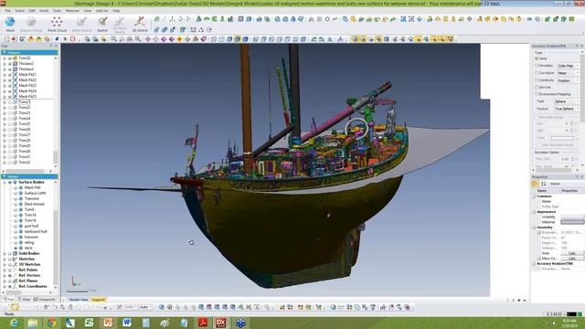Viewport: 585px width, 329px height.
Task: Open the Color Map dropdown
Action: click(569, 66)
